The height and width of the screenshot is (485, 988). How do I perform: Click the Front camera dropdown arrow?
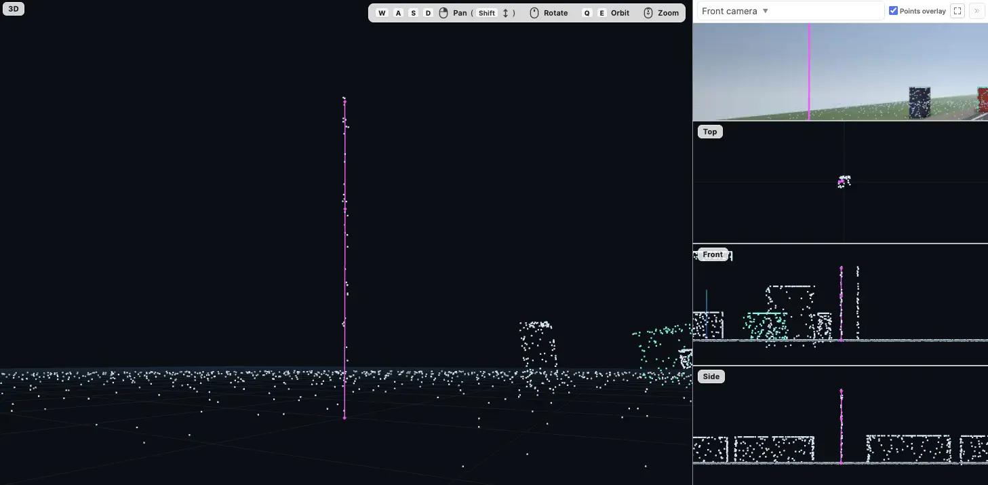tap(766, 11)
